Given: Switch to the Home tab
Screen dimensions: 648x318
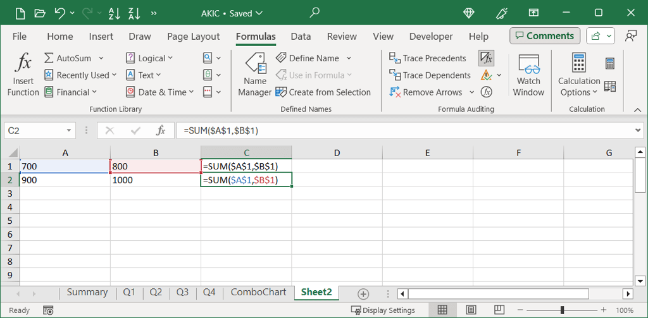Looking at the screenshot, I should coord(60,36).
